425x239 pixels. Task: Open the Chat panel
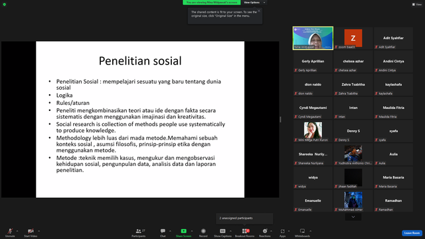point(163,232)
